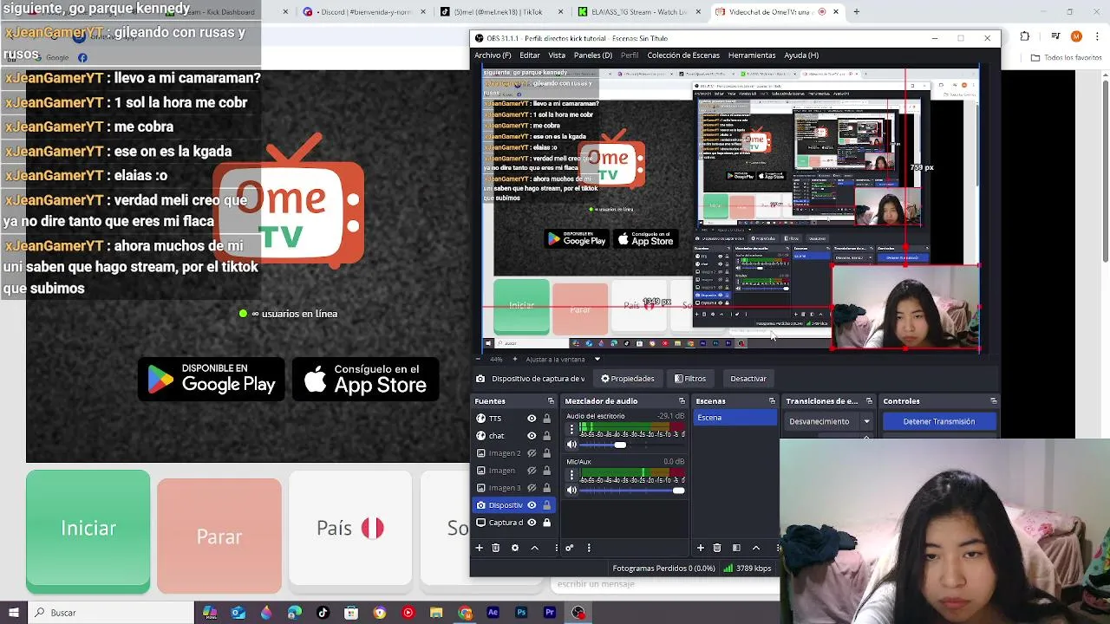The image size is (1110, 624).
Task: Remove selected scene with trash icon
Action: coord(717,548)
